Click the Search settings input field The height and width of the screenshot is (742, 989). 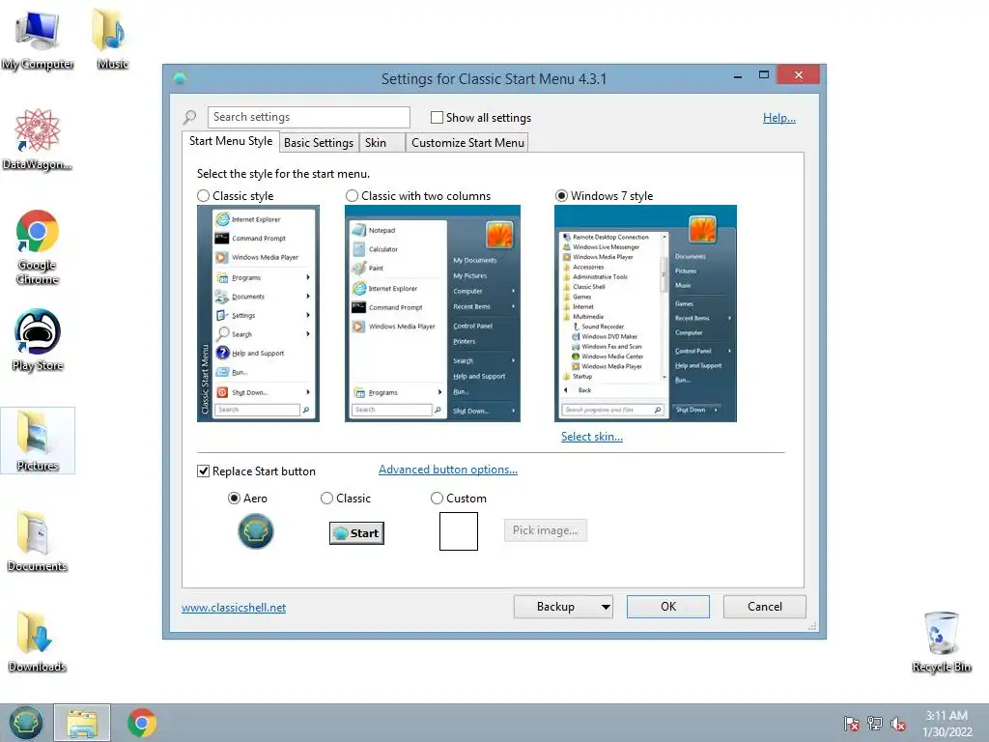308,117
